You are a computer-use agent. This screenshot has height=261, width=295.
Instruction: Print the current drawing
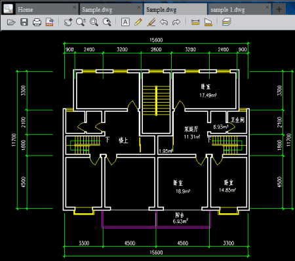pyautogui.click(x=37, y=22)
